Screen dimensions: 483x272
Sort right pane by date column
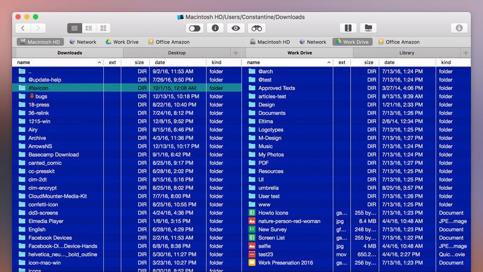coord(407,62)
